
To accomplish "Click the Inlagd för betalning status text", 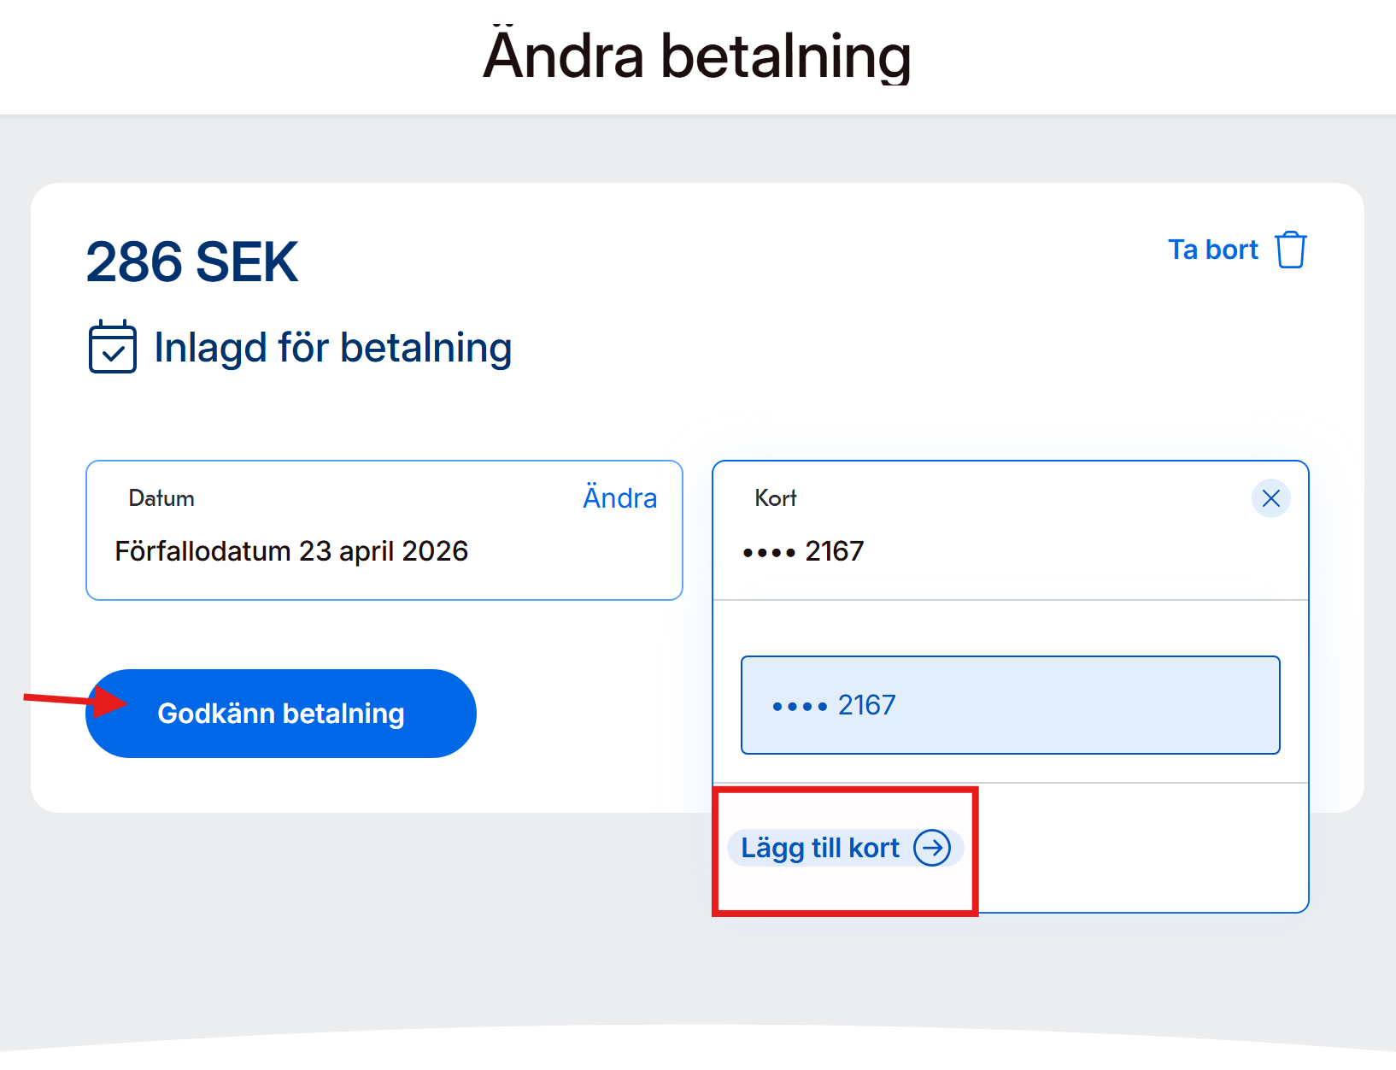I will [332, 348].
